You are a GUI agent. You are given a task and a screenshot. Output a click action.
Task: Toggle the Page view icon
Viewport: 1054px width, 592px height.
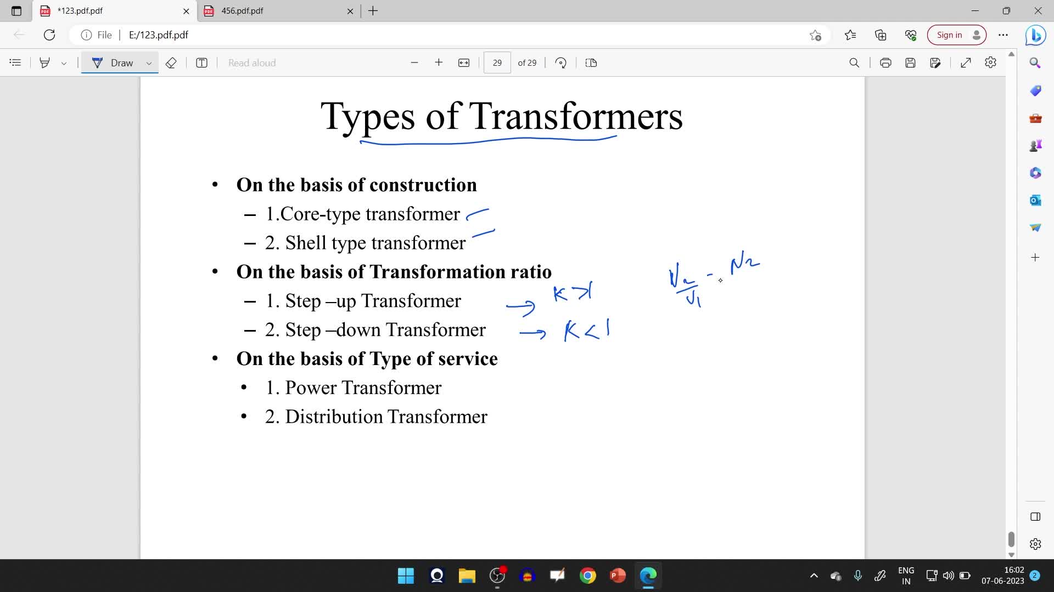pos(591,63)
